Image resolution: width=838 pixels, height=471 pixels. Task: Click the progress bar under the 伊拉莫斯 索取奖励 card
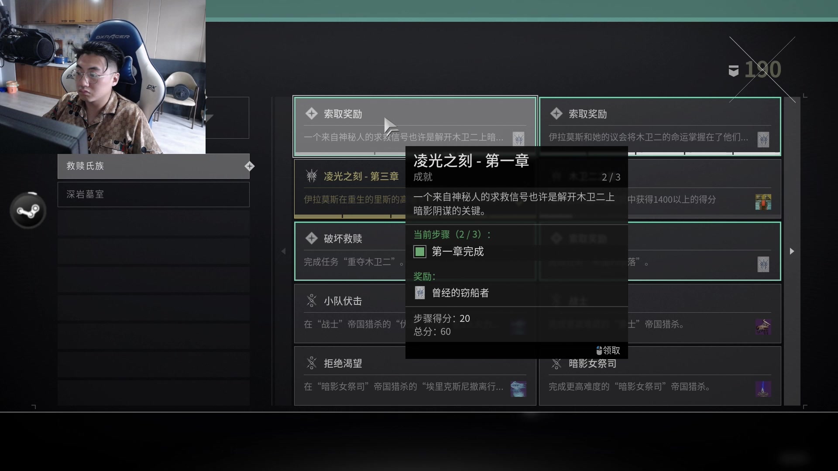(x=660, y=154)
